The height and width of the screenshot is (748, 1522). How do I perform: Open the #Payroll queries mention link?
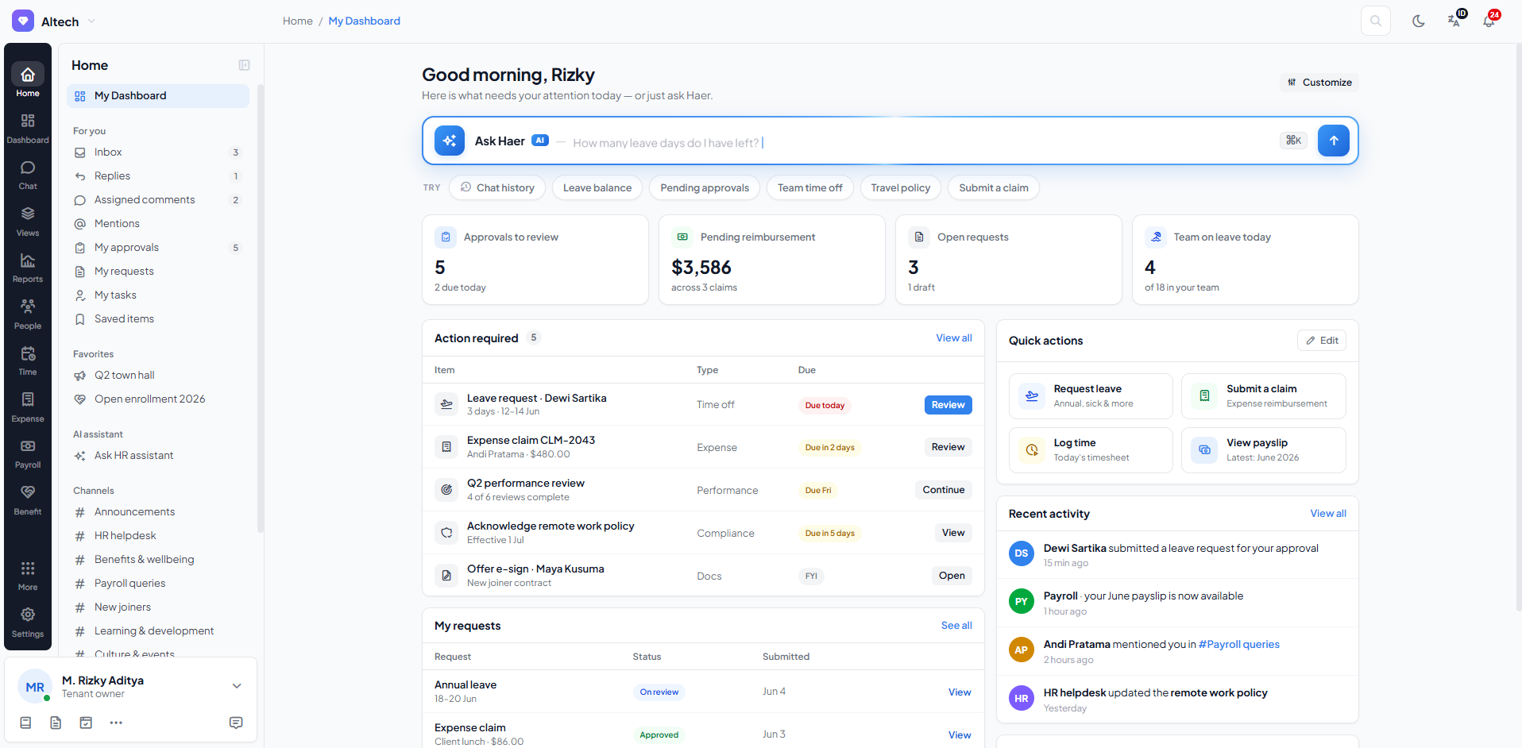[x=1238, y=645]
